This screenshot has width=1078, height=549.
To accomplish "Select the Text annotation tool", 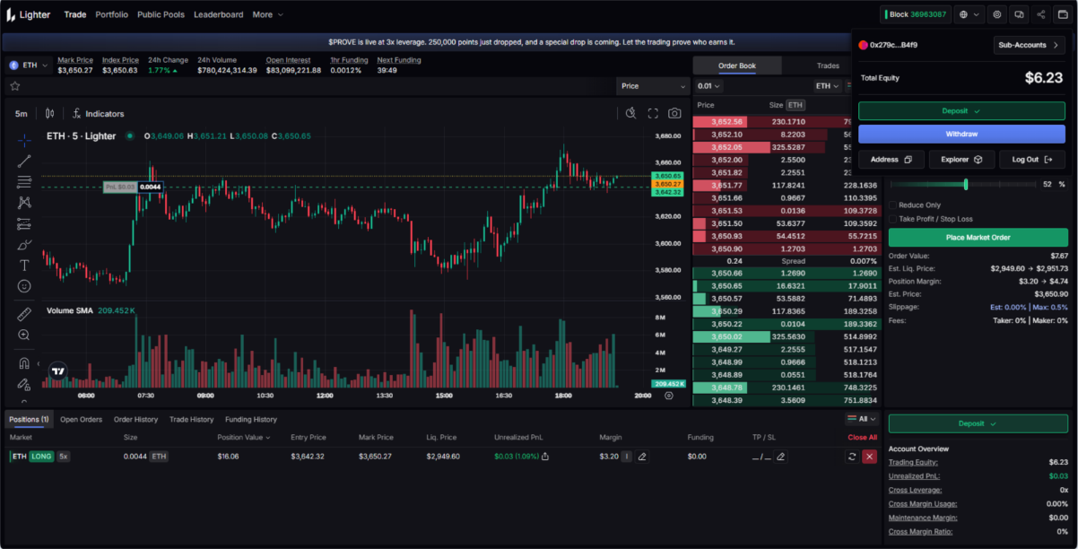I will click(x=24, y=266).
